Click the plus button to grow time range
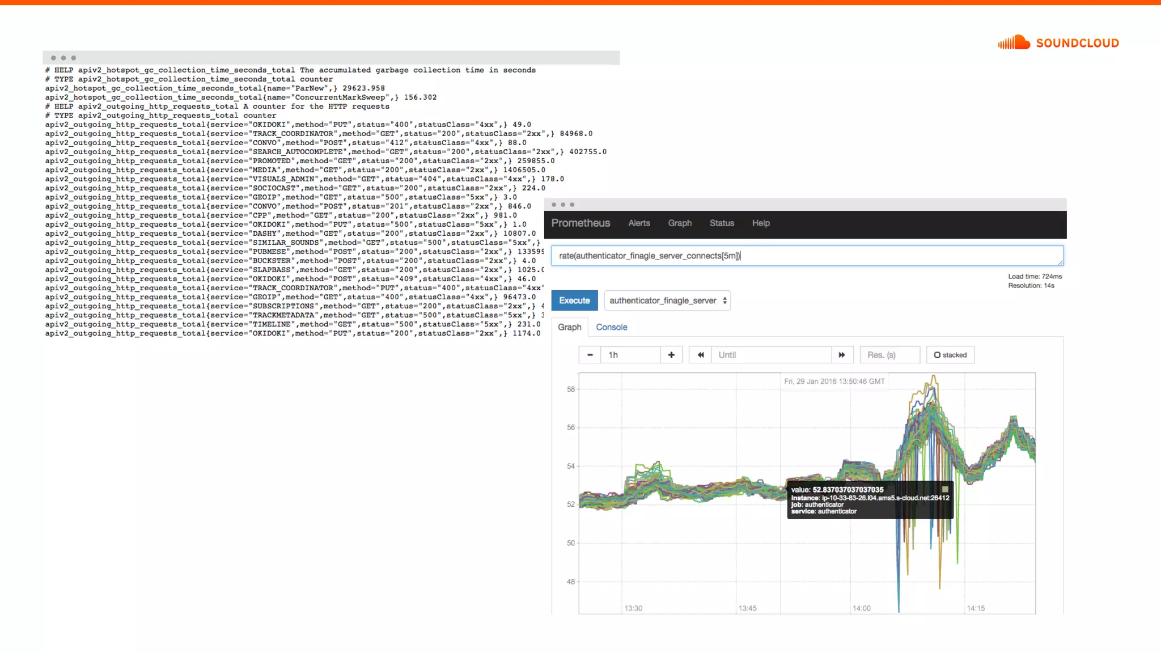Viewport: 1161px width, 653px height. [x=671, y=355]
